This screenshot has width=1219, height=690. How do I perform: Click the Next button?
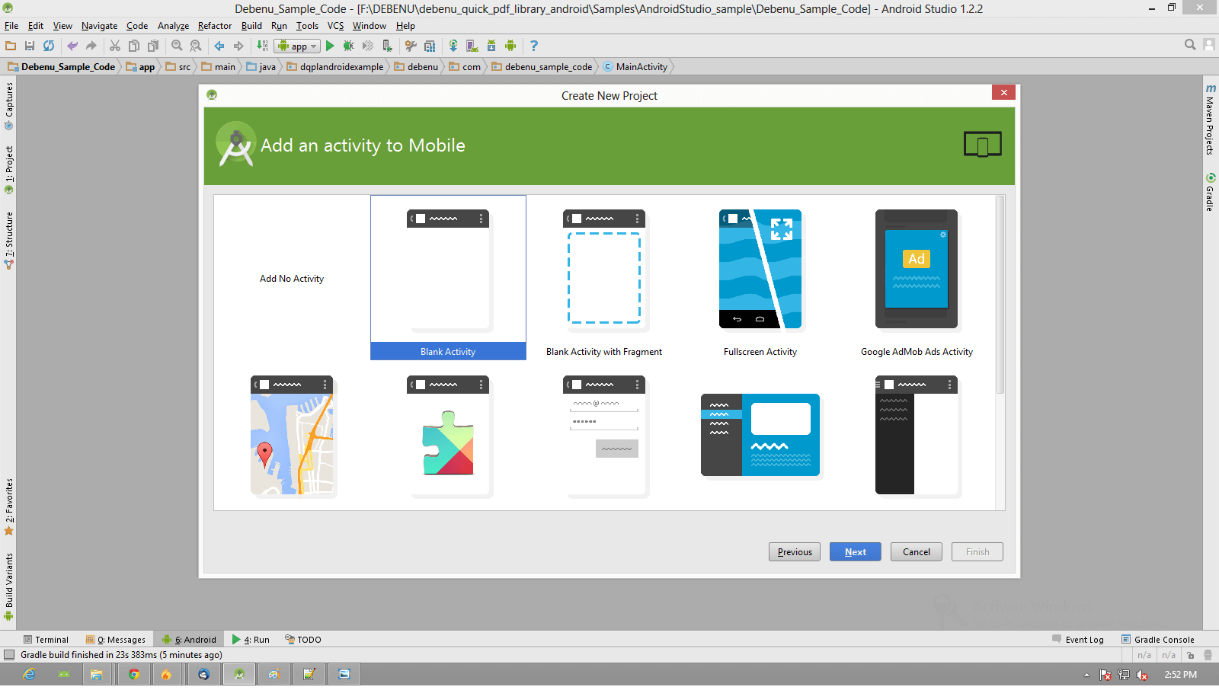tap(855, 551)
